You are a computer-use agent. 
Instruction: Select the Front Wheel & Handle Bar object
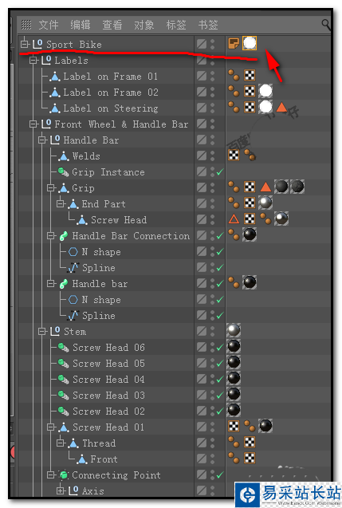tap(121, 124)
